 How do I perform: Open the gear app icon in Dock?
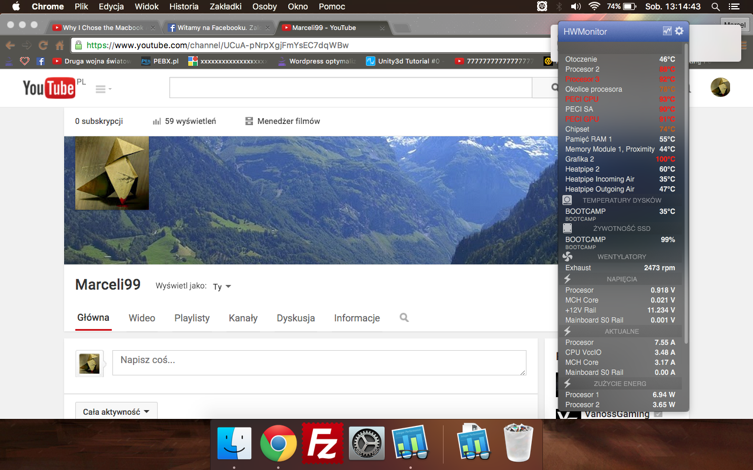(x=366, y=443)
